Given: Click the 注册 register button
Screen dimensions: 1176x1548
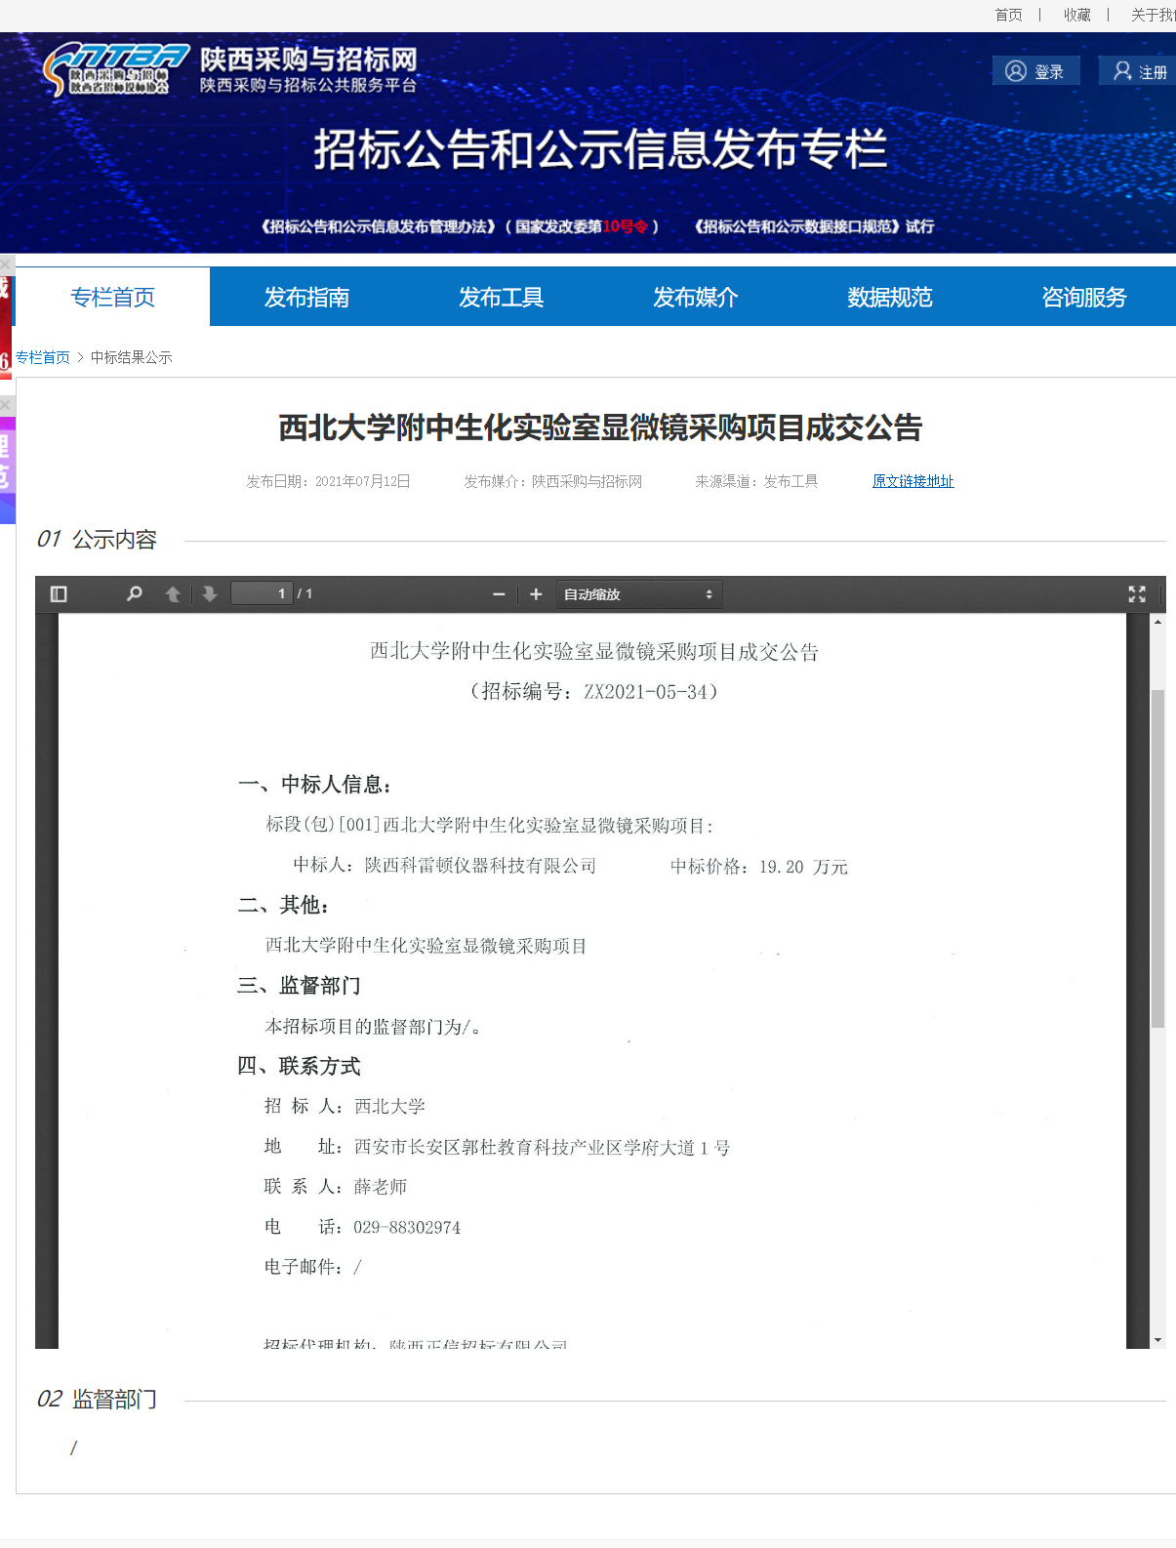Looking at the screenshot, I should point(1140,71).
